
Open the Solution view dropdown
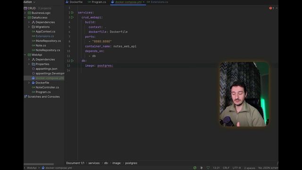coord(34,2)
